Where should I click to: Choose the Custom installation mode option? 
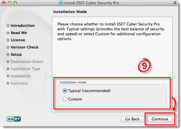(65, 99)
